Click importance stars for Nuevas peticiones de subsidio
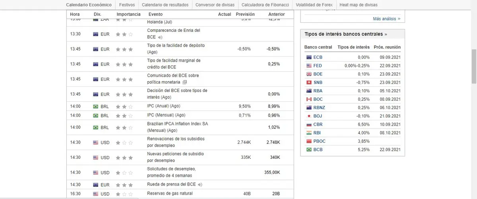477x199 pixels. (124, 158)
